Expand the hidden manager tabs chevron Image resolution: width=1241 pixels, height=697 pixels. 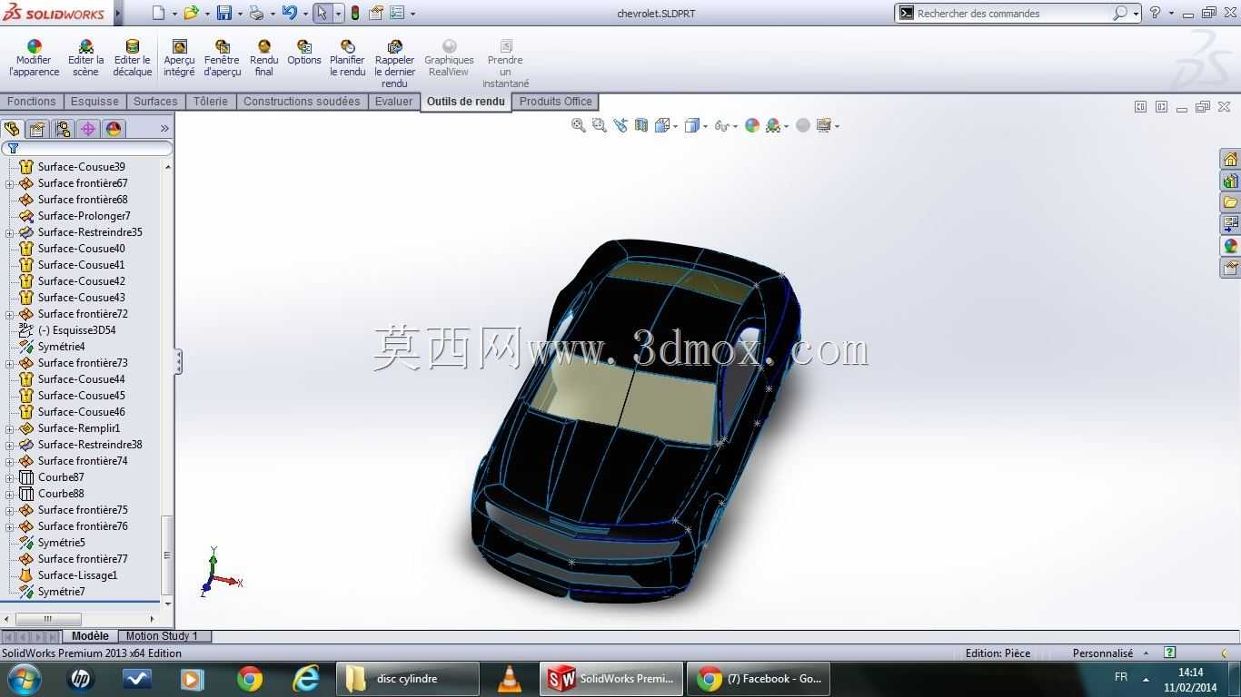[x=164, y=129]
